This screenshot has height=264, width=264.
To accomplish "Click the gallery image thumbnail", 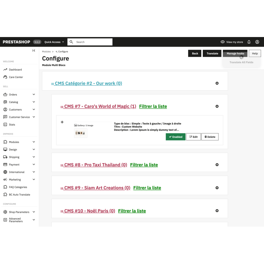I will tap(81, 133).
